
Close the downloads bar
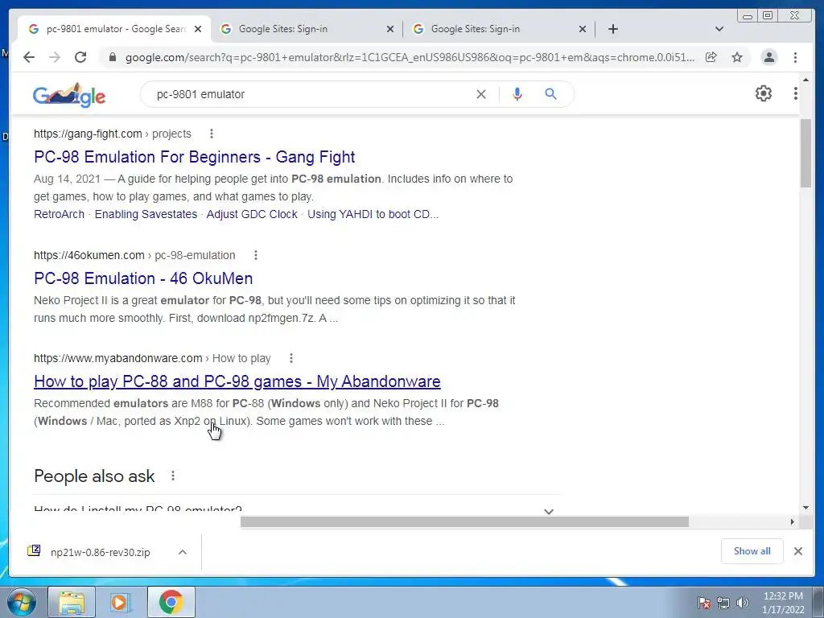(797, 551)
